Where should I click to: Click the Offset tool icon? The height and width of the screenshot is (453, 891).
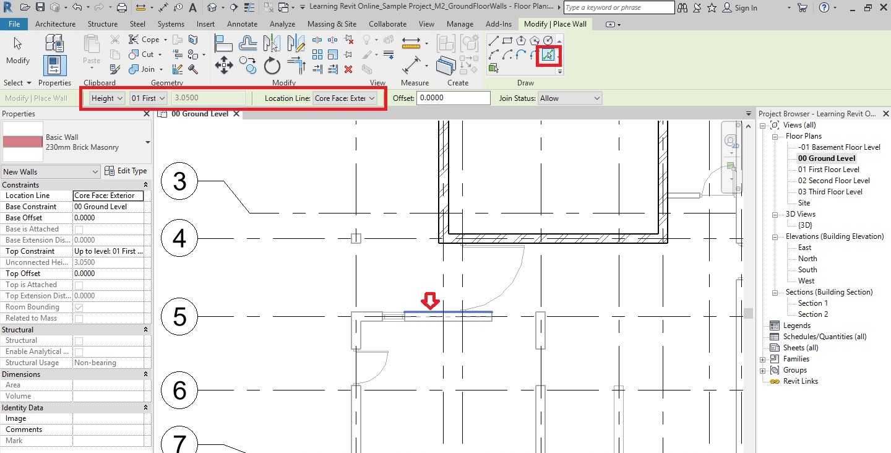click(248, 43)
